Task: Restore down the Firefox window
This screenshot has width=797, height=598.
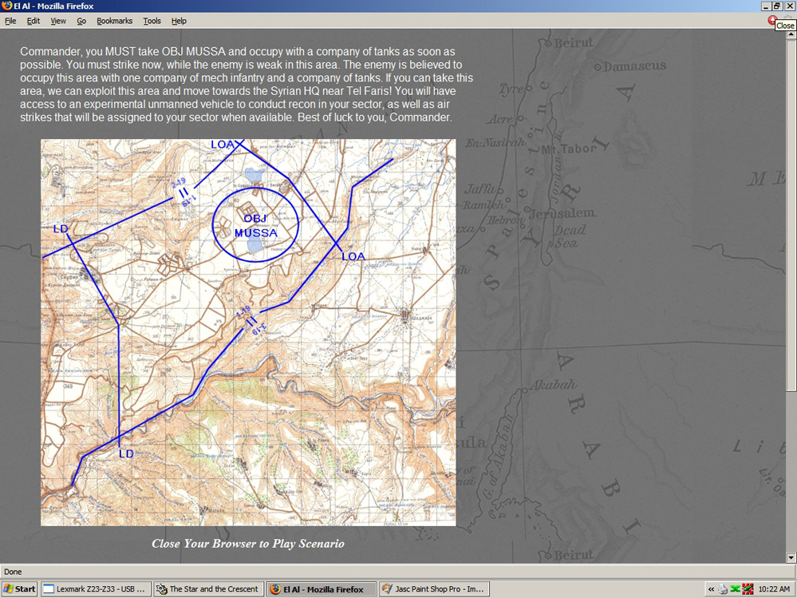Action: [777, 6]
